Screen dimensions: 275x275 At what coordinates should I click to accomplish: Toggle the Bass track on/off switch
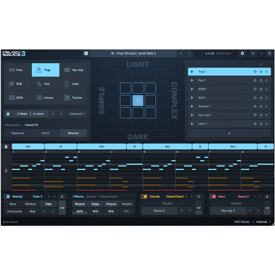point(213,196)
